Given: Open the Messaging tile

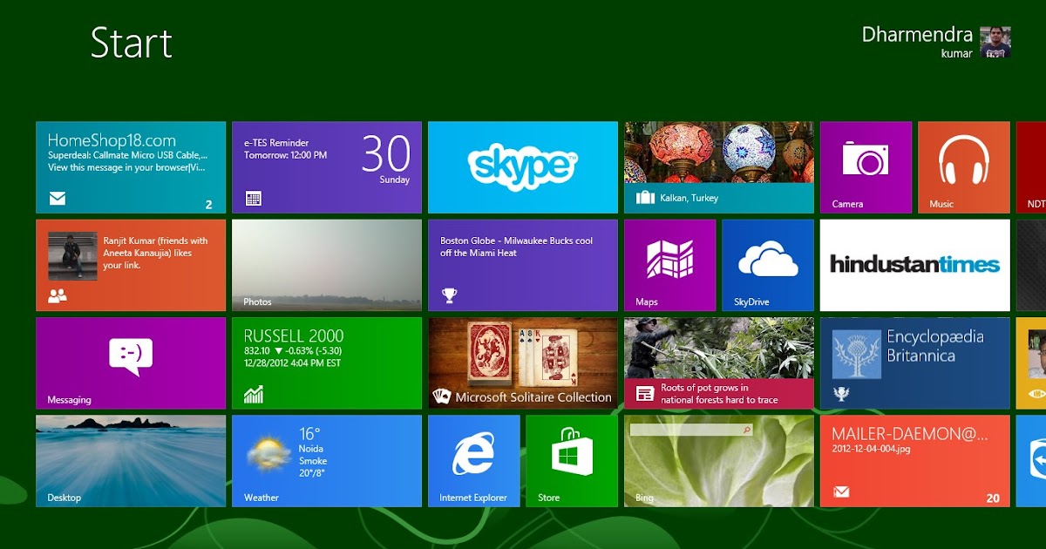Looking at the screenshot, I should 131,363.
